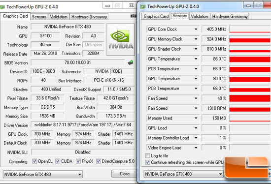
Task: Expand GPU selector dropdown in left window
Action: pyautogui.click(x=79, y=174)
